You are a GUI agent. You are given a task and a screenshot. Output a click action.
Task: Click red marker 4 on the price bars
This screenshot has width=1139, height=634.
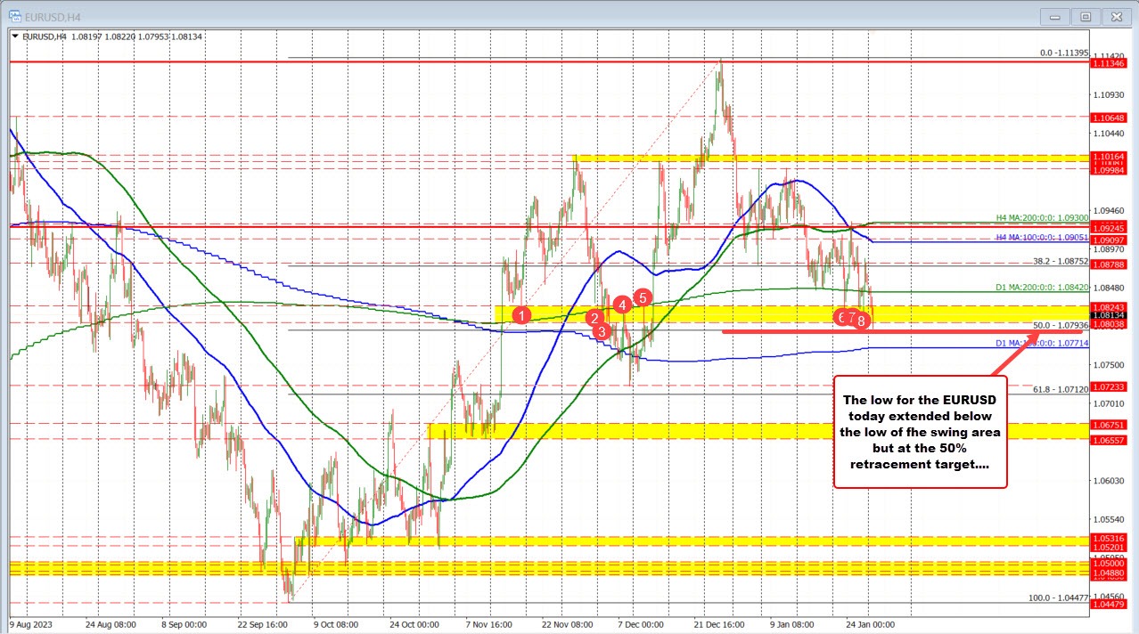pos(621,305)
